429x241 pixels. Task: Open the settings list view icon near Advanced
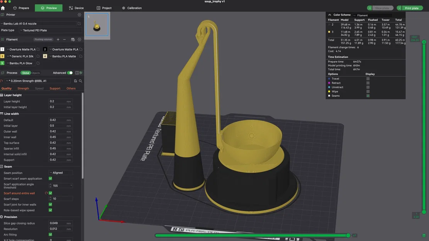pyautogui.click(x=77, y=73)
